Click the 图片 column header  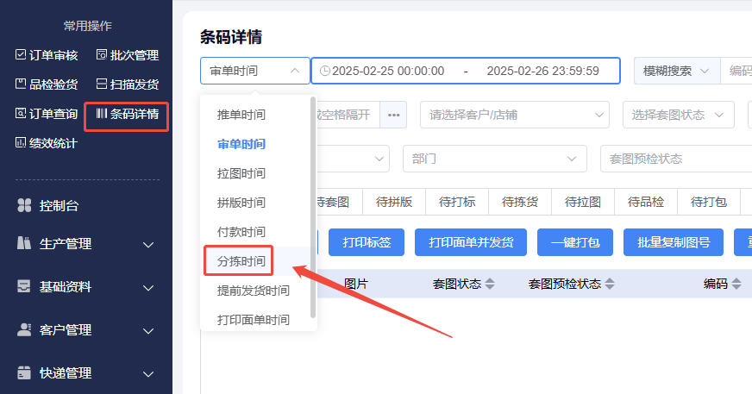coord(356,284)
